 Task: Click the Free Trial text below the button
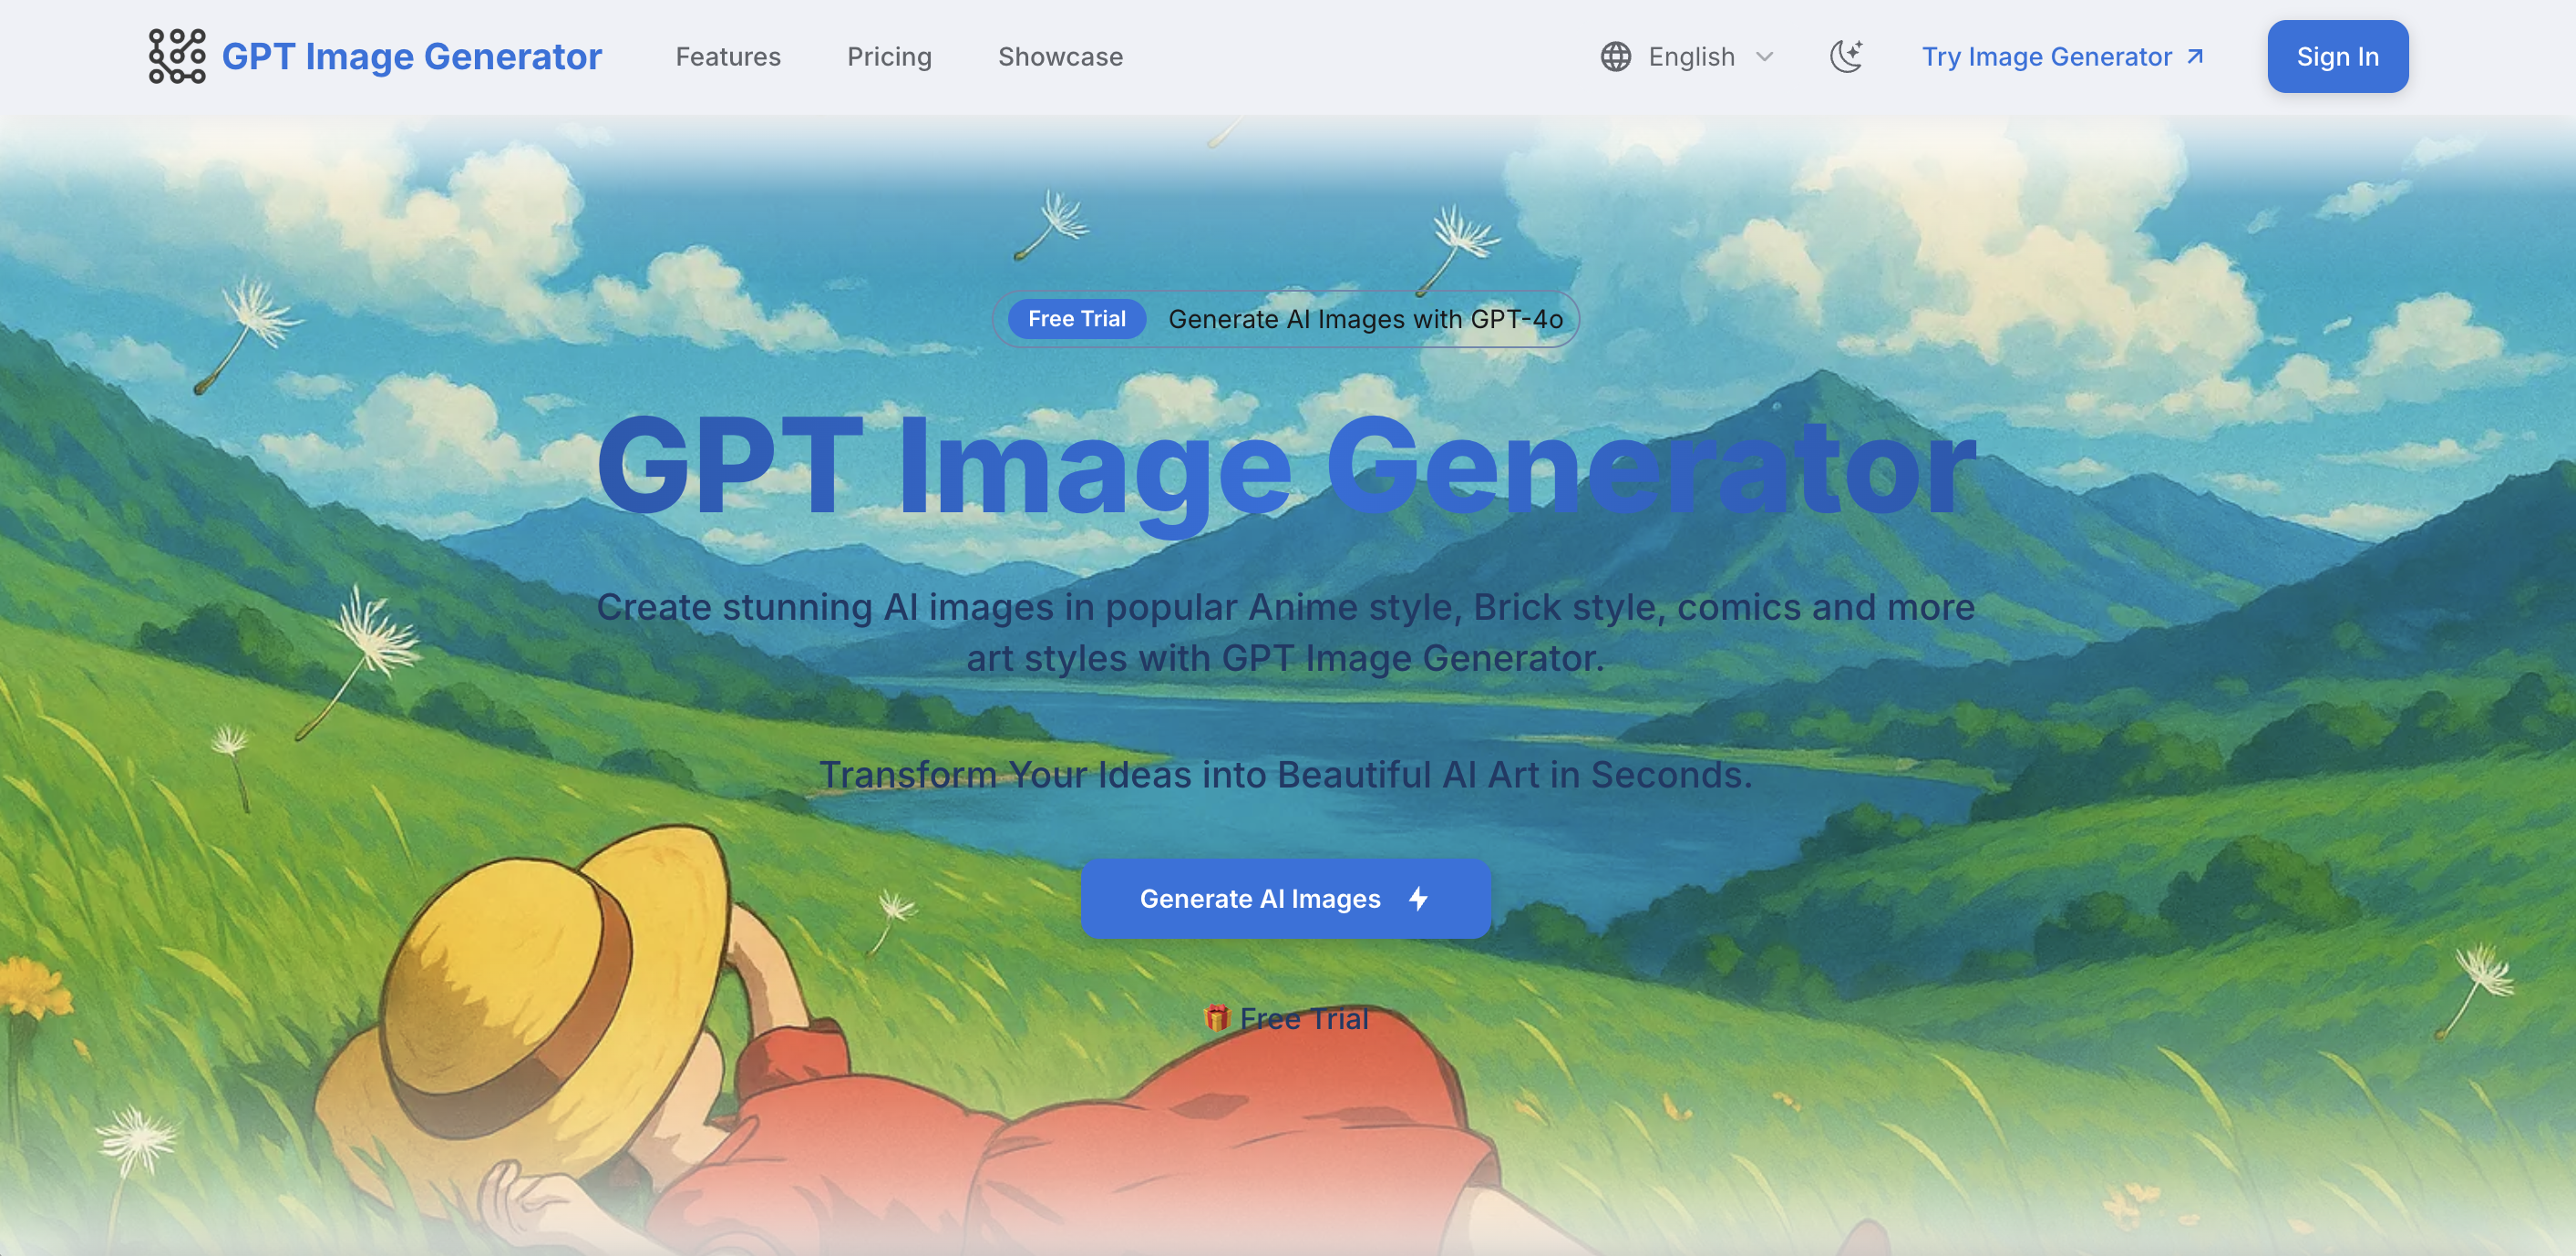tap(1304, 1018)
